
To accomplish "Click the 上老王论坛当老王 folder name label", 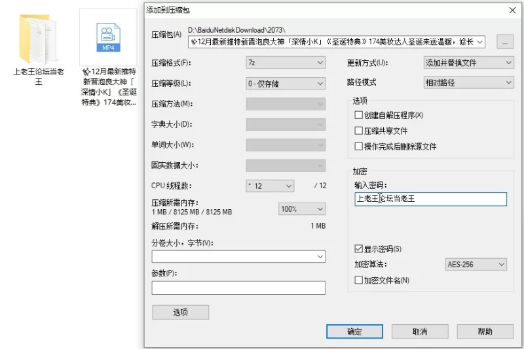I will pos(39,76).
